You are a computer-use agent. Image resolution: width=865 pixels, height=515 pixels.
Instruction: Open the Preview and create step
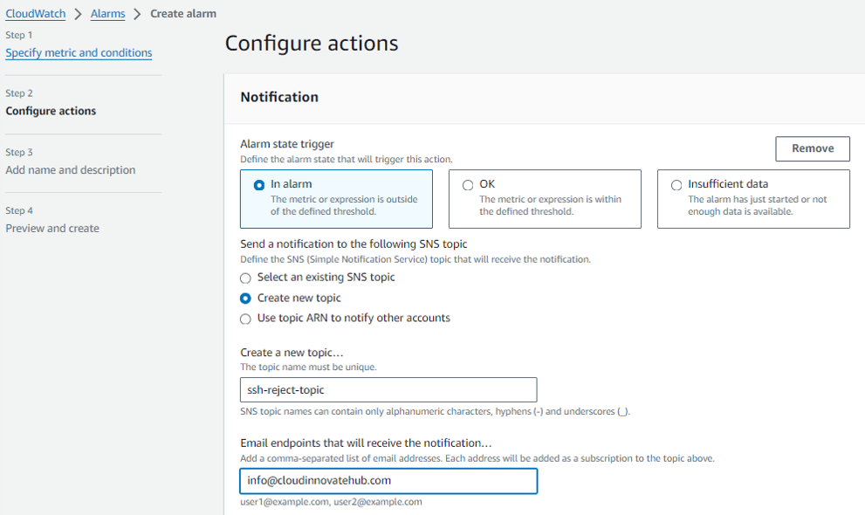(x=52, y=229)
